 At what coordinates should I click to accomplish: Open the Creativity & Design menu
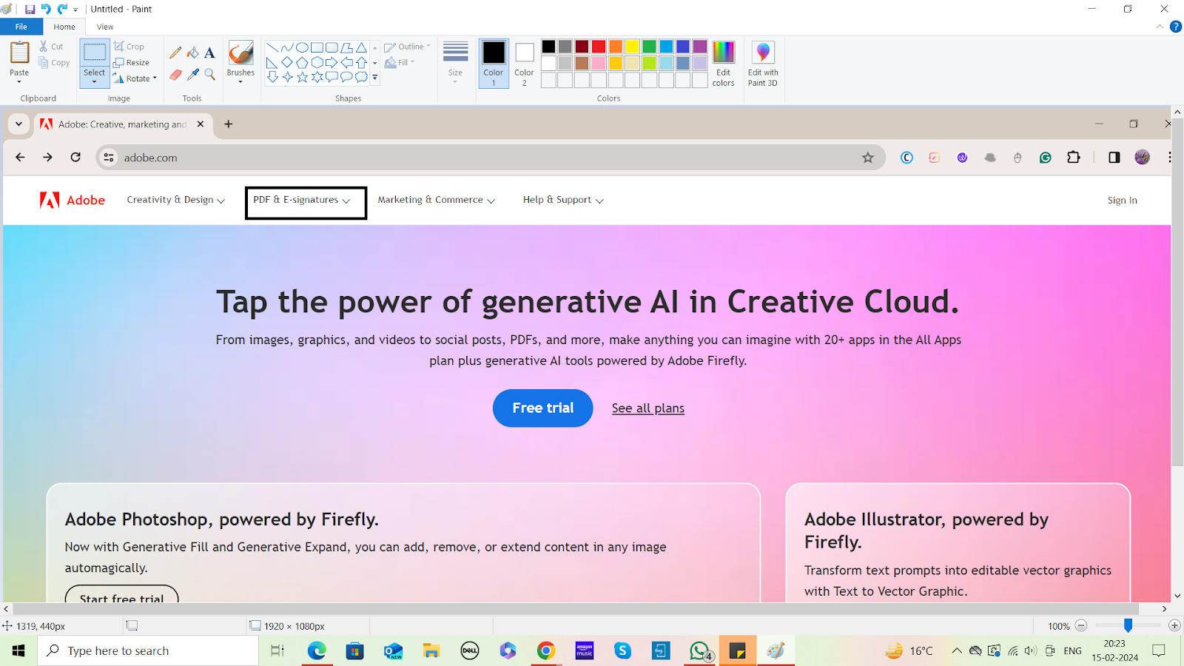pos(175,200)
